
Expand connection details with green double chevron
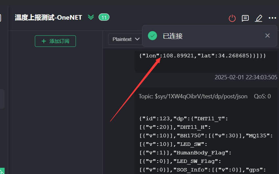coord(91,17)
